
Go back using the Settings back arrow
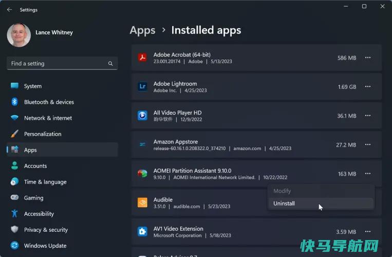tap(9, 9)
